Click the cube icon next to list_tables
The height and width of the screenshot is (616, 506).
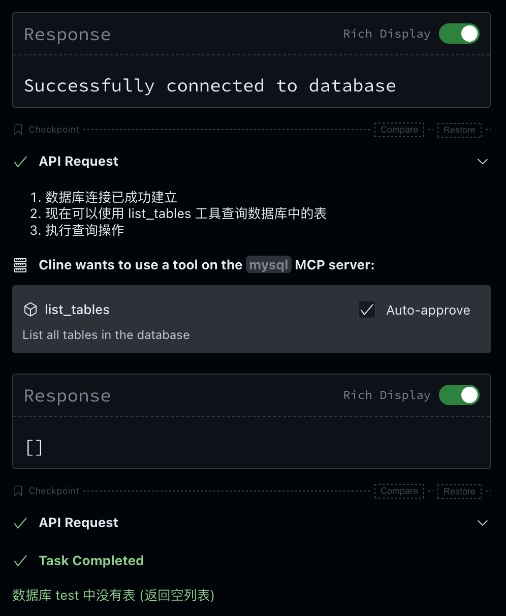point(30,310)
